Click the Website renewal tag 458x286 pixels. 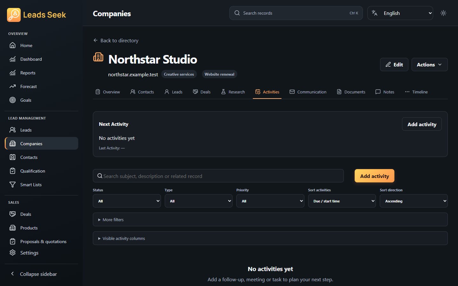(x=219, y=74)
